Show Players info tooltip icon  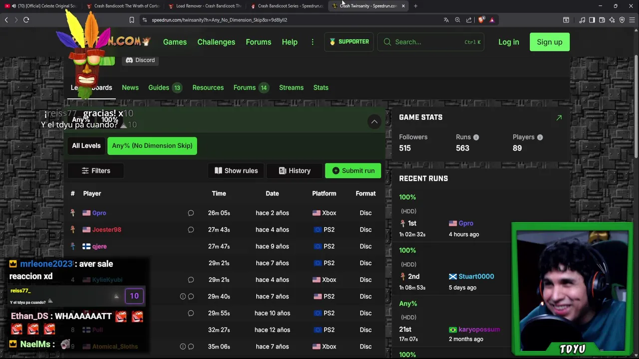pyautogui.click(x=540, y=137)
